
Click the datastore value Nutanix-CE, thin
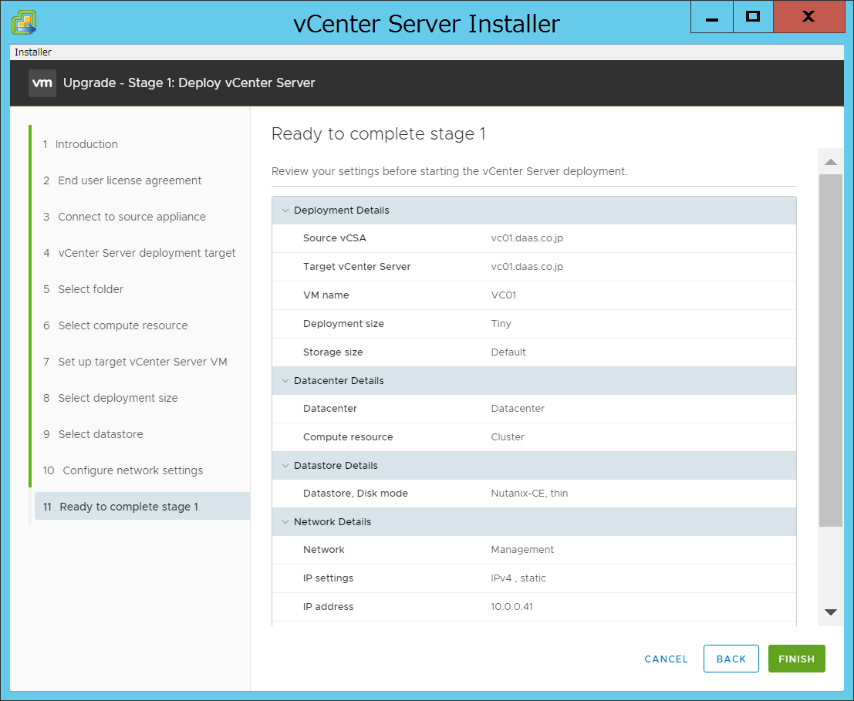pyautogui.click(x=529, y=493)
